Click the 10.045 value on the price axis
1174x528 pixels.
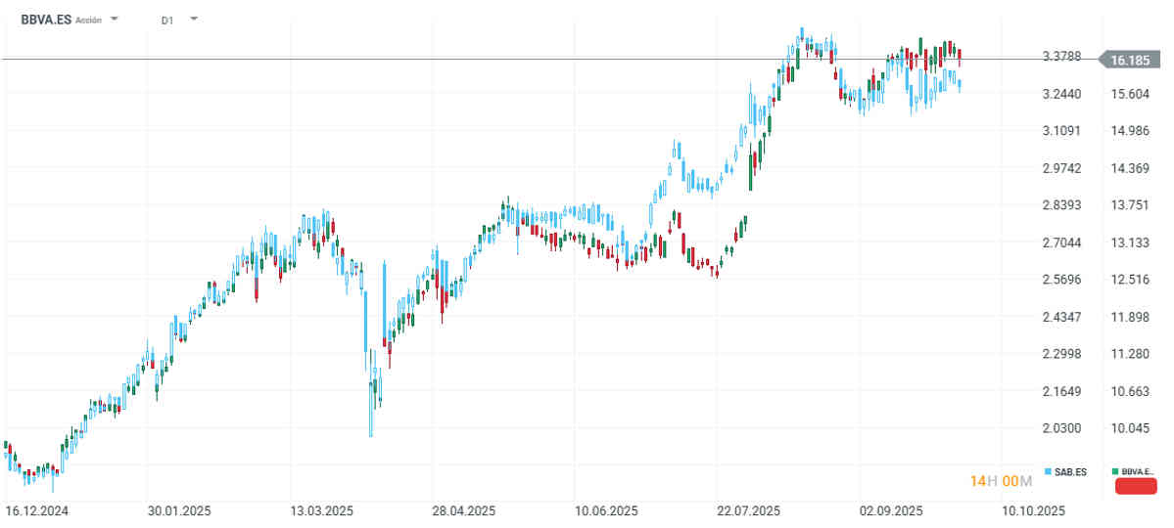click(1130, 428)
